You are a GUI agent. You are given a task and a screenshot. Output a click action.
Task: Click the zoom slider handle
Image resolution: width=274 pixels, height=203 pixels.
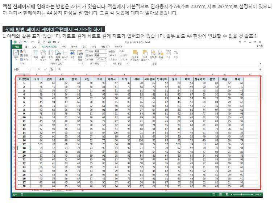coord(242,194)
